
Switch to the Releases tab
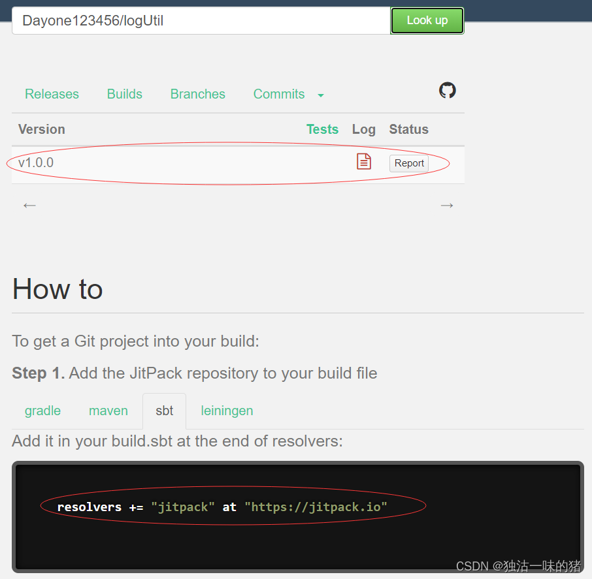52,94
